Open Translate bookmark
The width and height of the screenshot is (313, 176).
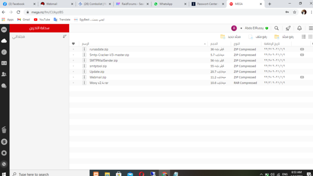62,20
